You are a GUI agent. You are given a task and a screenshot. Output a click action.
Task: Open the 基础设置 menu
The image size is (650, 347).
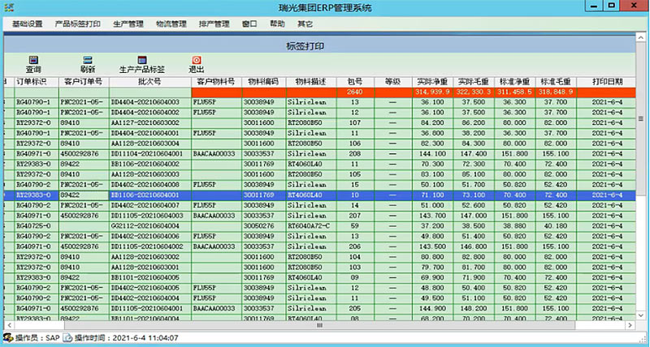point(28,24)
